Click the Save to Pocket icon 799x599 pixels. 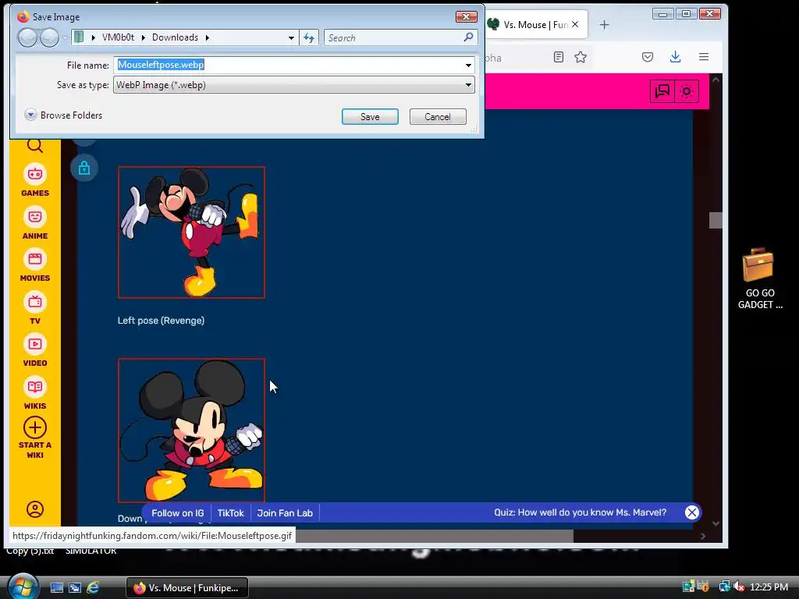[x=648, y=57]
